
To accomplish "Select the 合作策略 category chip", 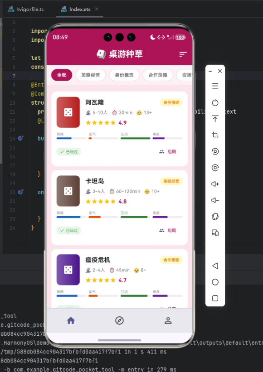I will 158,75.
